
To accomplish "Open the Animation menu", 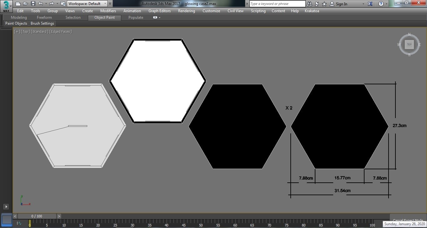I will (x=132, y=11).
